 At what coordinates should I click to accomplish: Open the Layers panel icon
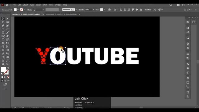click(x=188, y=78)
